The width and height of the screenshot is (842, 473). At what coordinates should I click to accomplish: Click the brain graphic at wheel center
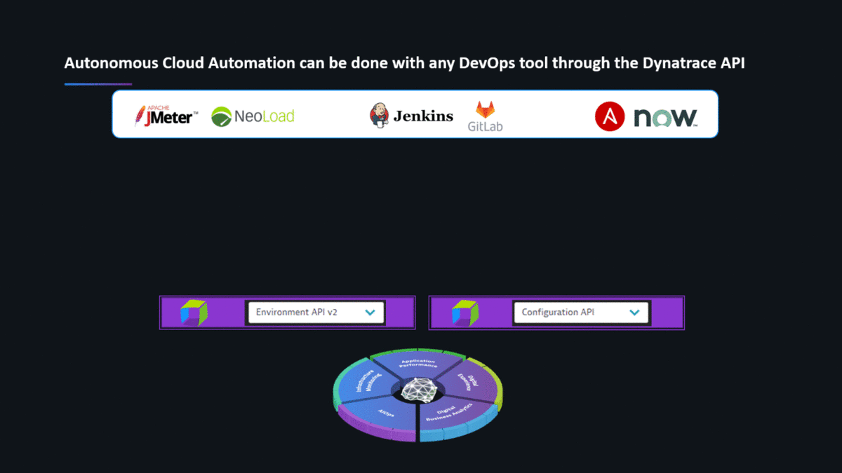[x=417, y=390]
